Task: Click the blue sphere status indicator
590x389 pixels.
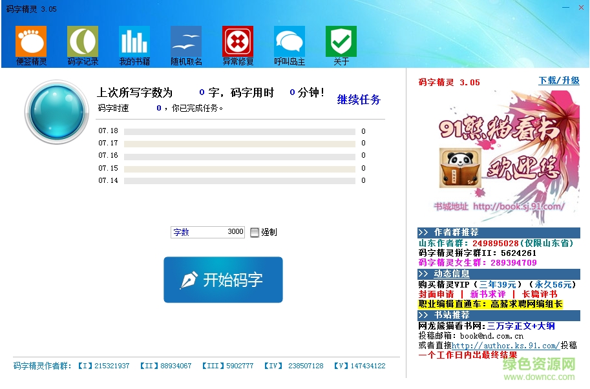Action: pos(56,111)
